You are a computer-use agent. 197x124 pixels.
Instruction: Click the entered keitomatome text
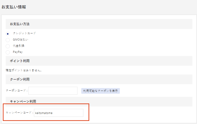click(x=44, y=113)
